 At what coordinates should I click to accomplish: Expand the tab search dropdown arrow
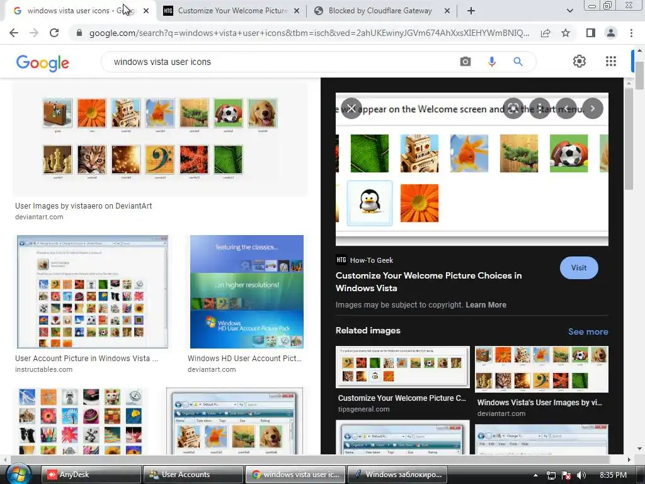569,11
